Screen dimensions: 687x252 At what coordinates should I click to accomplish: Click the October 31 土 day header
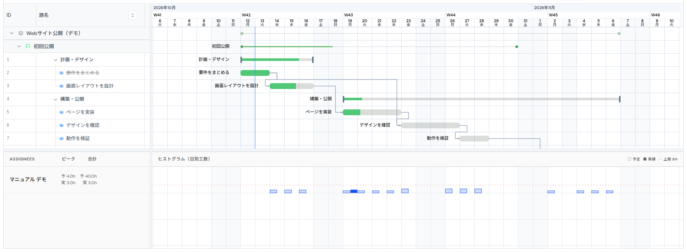[x=525, y=23]
